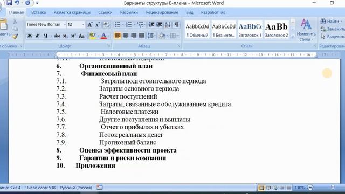The image size is (345, 194).
Task: Zoom out with the minus button
Action: point(310,188)
